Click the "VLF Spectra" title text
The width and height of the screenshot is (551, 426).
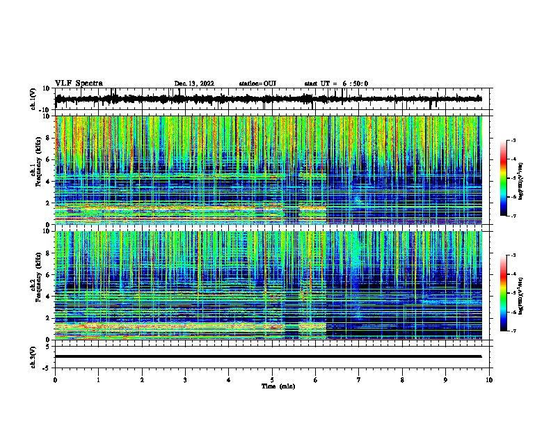click(x=79, y=84)
